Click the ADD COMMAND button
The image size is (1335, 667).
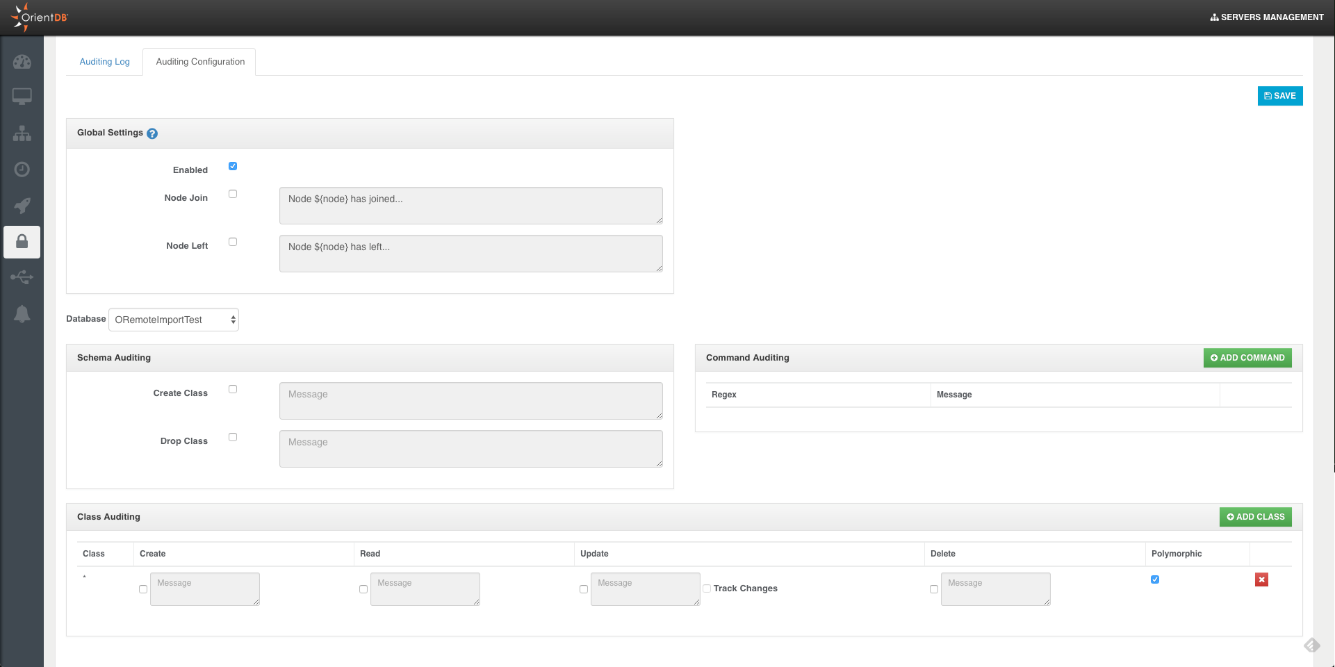1247,358
